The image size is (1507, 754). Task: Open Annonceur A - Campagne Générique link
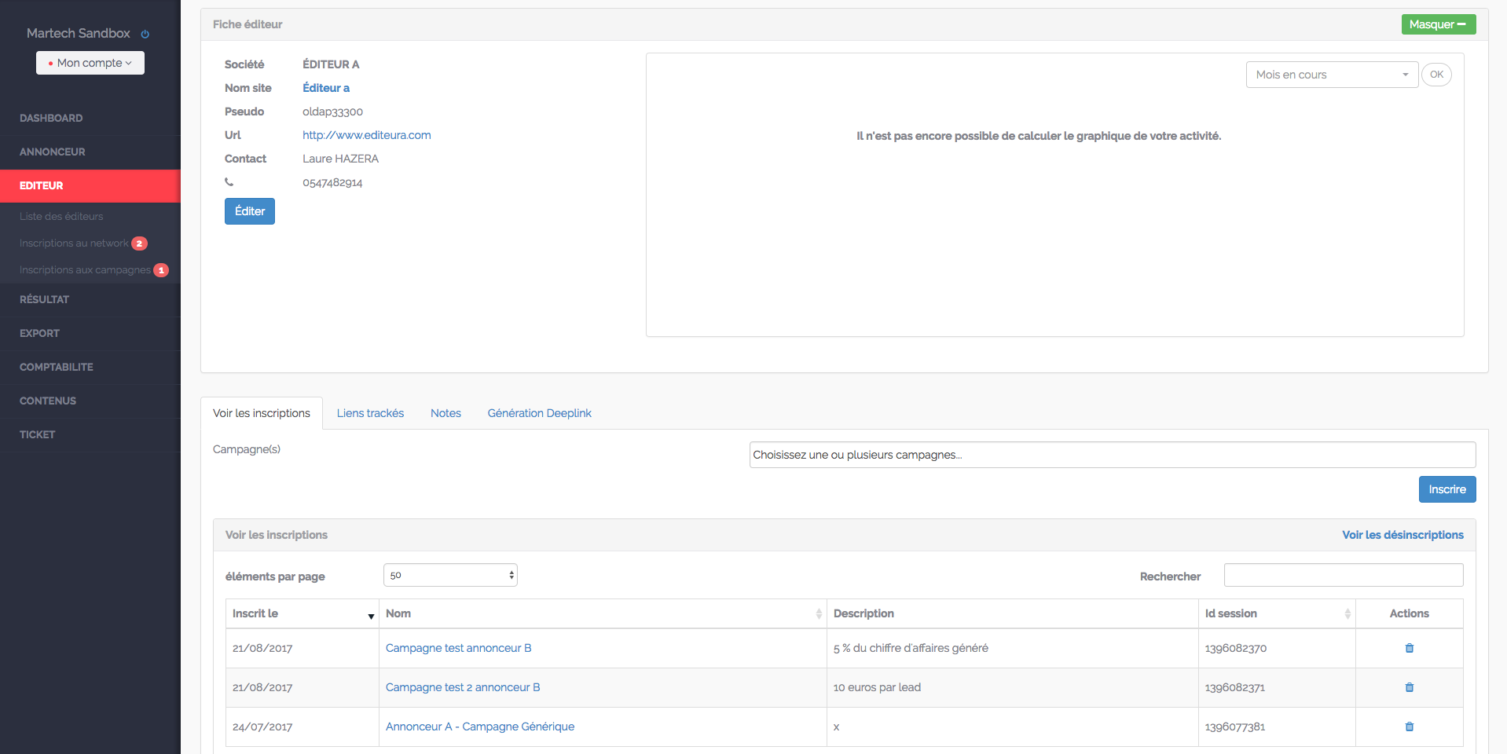[x=480, y=727]
